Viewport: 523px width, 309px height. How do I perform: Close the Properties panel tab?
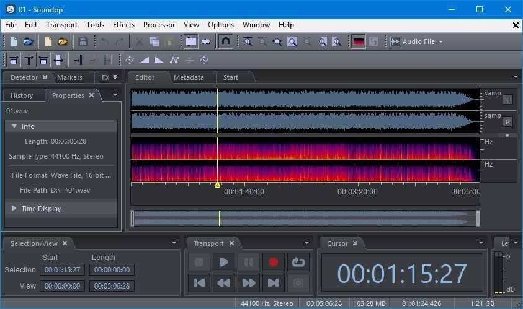pos(91,95)
